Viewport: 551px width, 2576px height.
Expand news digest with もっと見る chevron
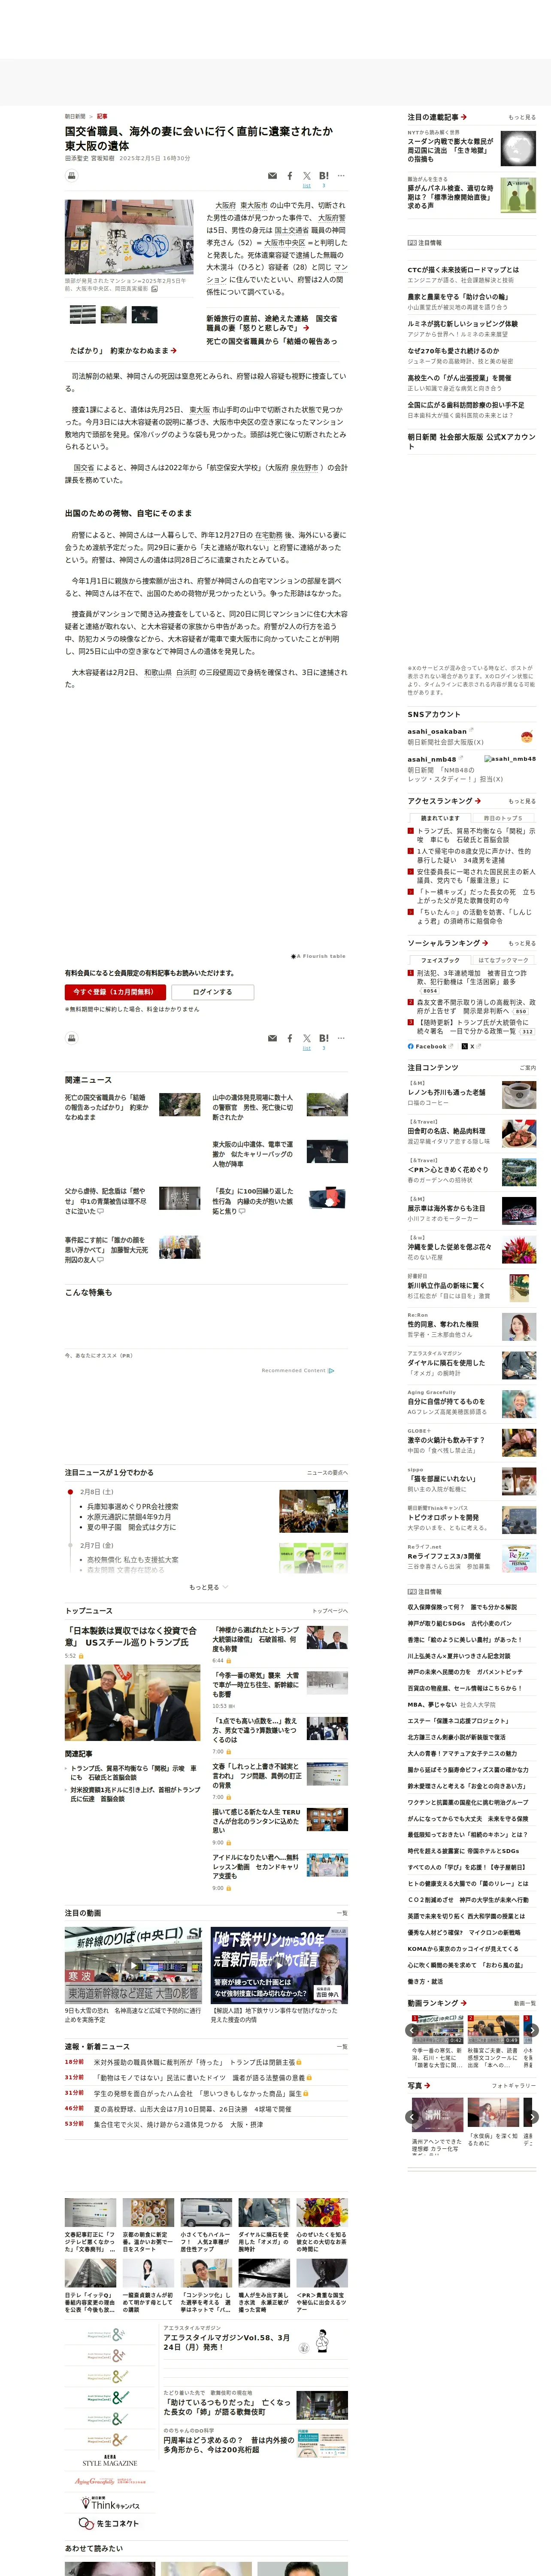pos(208,1586)
